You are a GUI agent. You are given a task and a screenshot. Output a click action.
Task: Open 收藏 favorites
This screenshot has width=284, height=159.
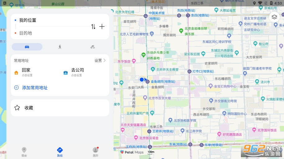coord(60,108)
